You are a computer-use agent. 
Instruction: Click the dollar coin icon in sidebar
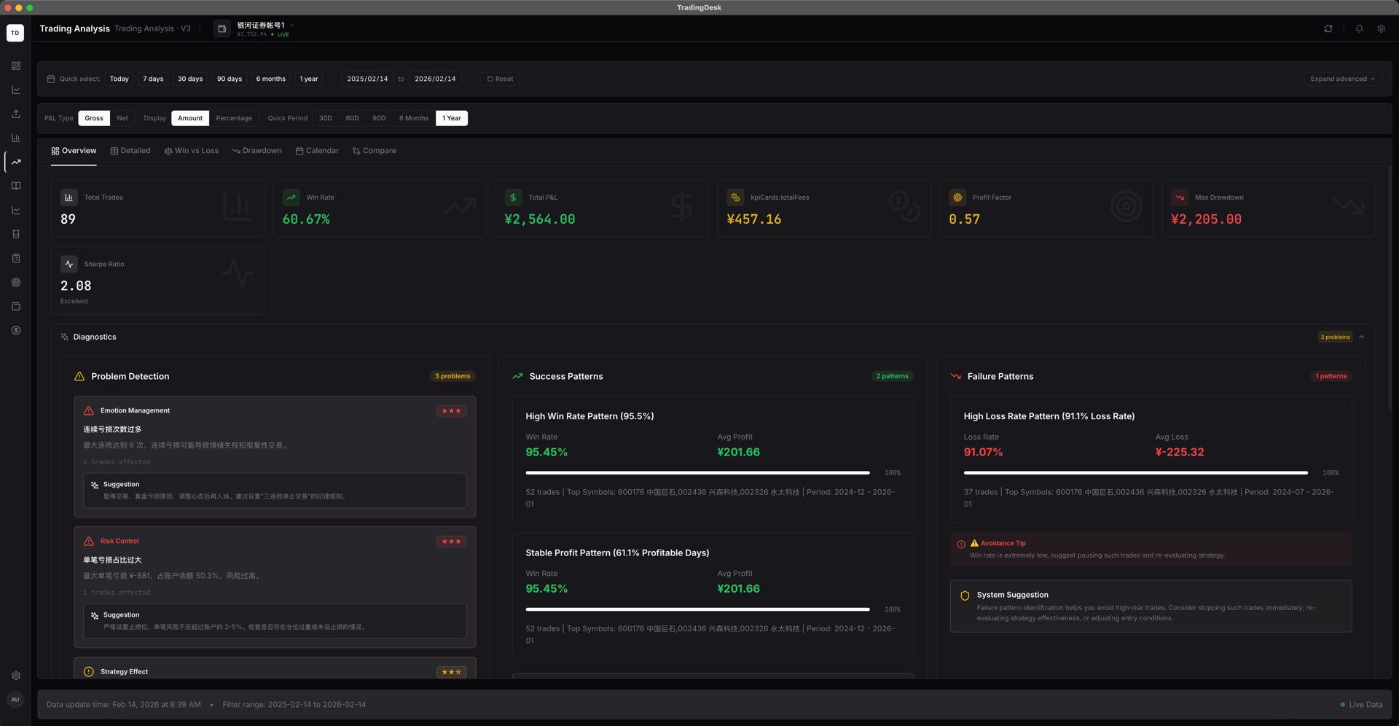pyautogui.click(x=15, y=330)
